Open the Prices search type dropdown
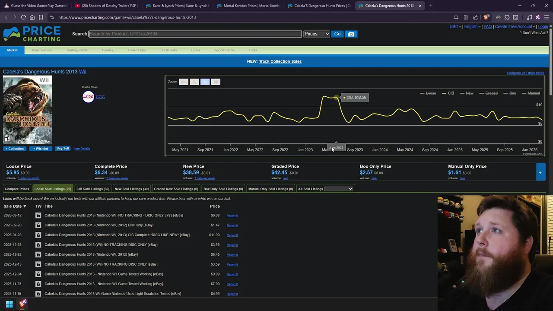The image size is (553, 311). point(317,34)
